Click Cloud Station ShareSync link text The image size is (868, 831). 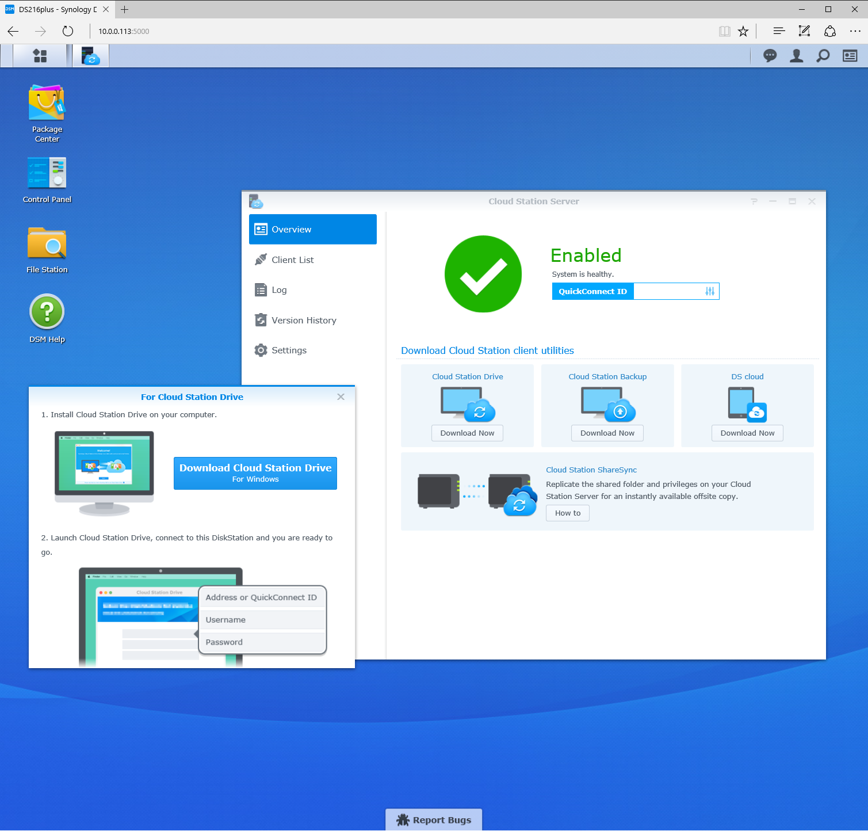[591, 470]
